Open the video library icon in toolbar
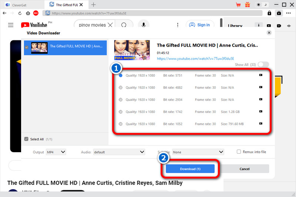The height and width of the screenshot is (197, 296). [279, 13]
